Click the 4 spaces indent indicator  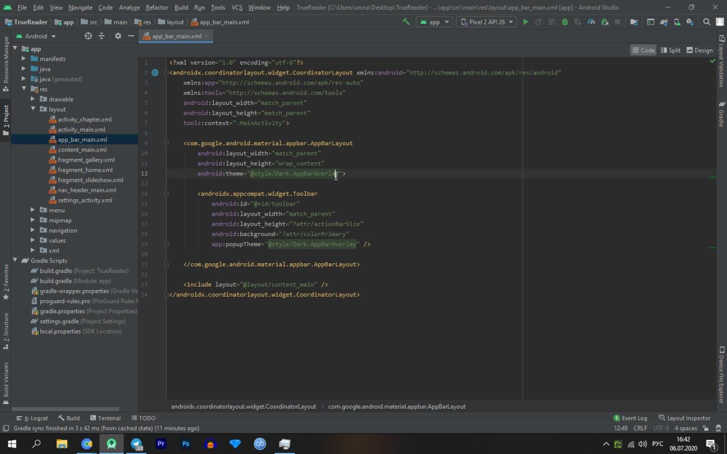click(686, 428)
